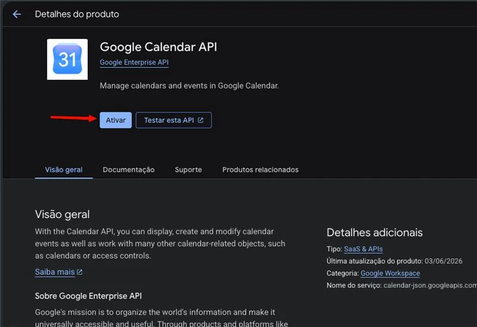Click the Última atualização do produto date 03/06/2026
The image size is (477, 327).
point(443,261)
